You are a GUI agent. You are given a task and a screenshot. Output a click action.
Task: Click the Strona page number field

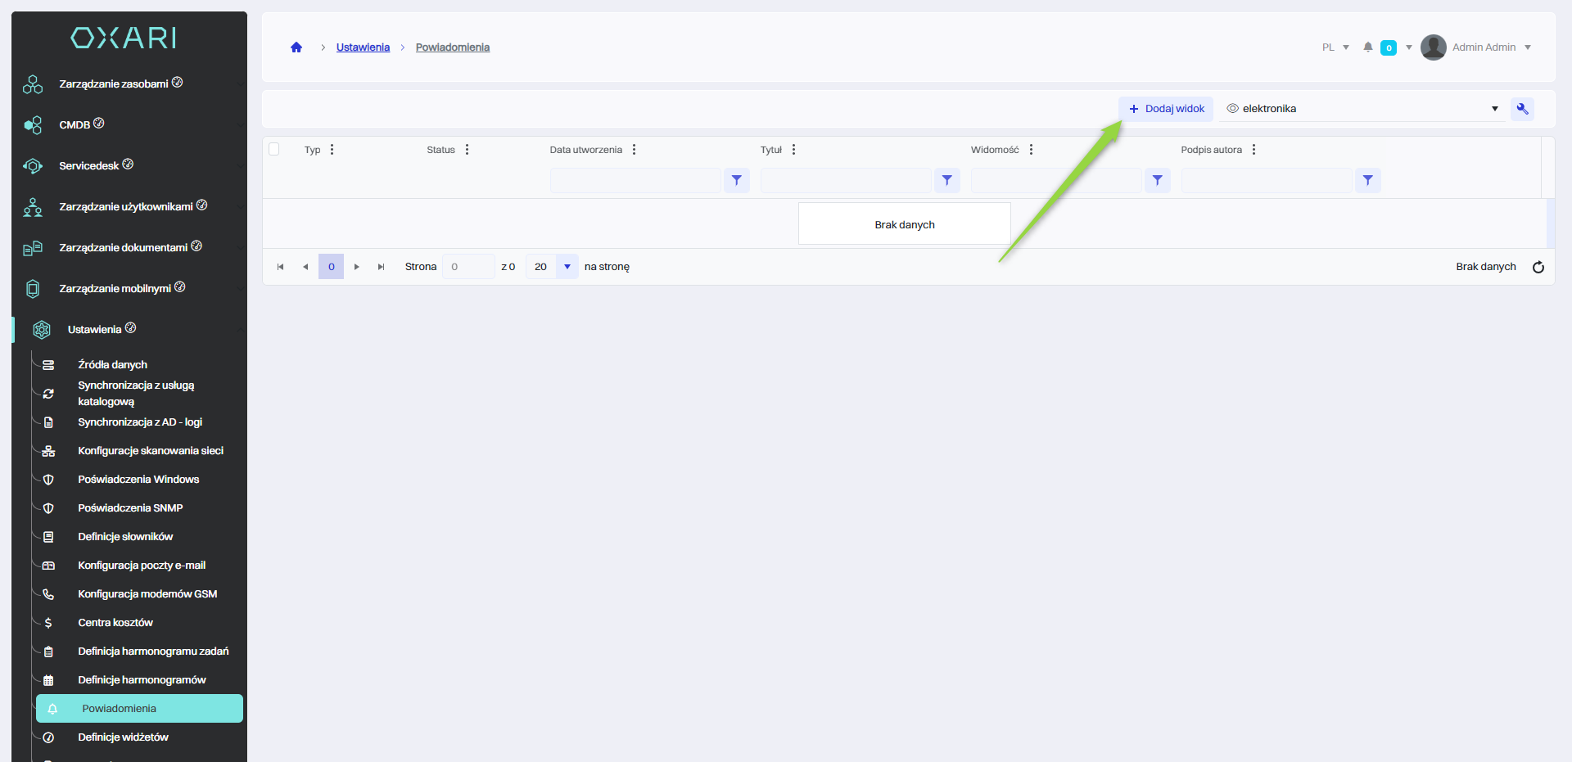[468, 267]
